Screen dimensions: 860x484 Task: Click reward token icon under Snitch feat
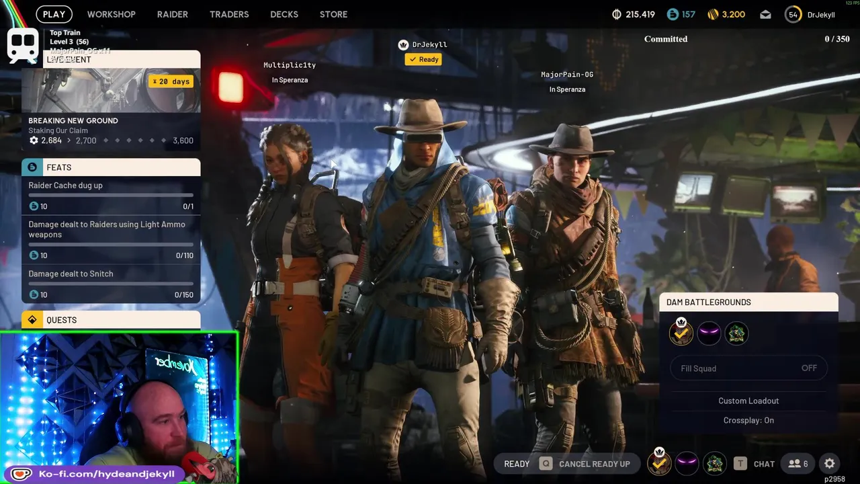click(34, 294)
